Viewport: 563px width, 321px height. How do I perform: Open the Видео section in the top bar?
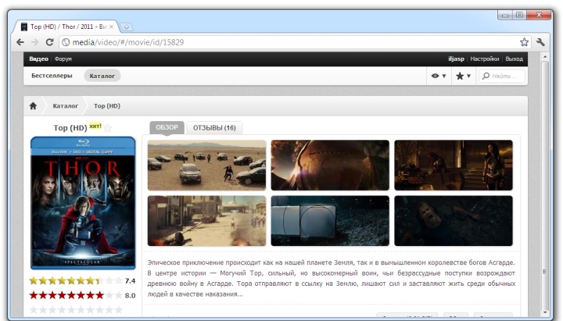(x=39, y=59)
